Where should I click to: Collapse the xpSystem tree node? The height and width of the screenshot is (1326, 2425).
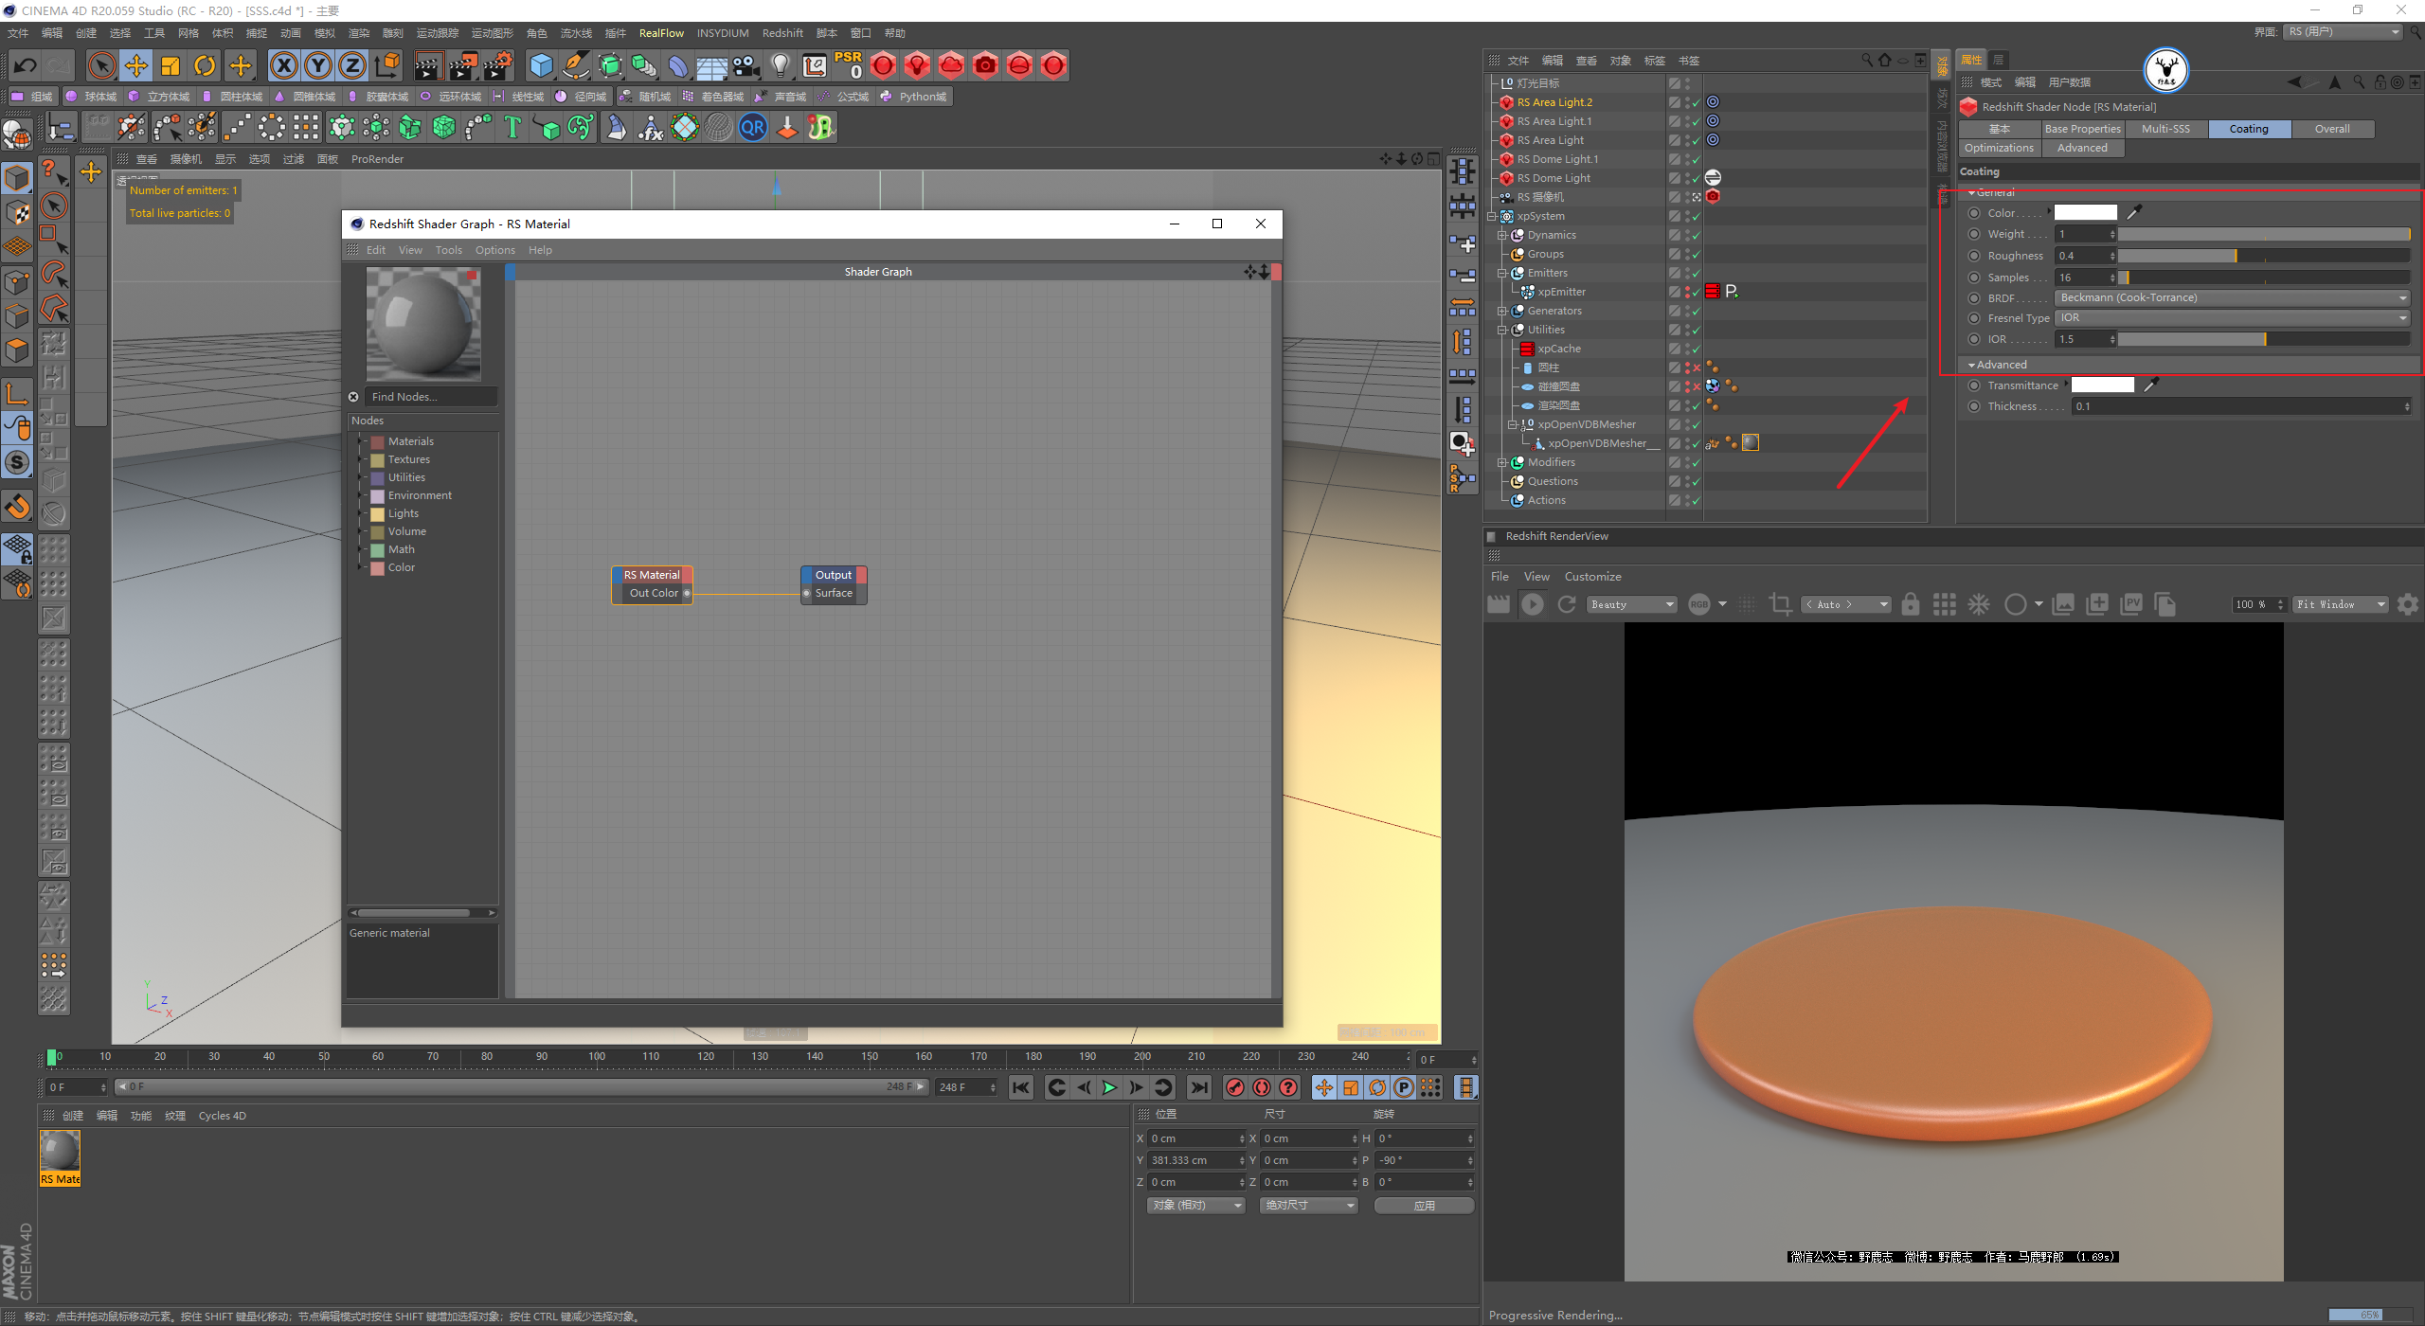pos(1492,216)
